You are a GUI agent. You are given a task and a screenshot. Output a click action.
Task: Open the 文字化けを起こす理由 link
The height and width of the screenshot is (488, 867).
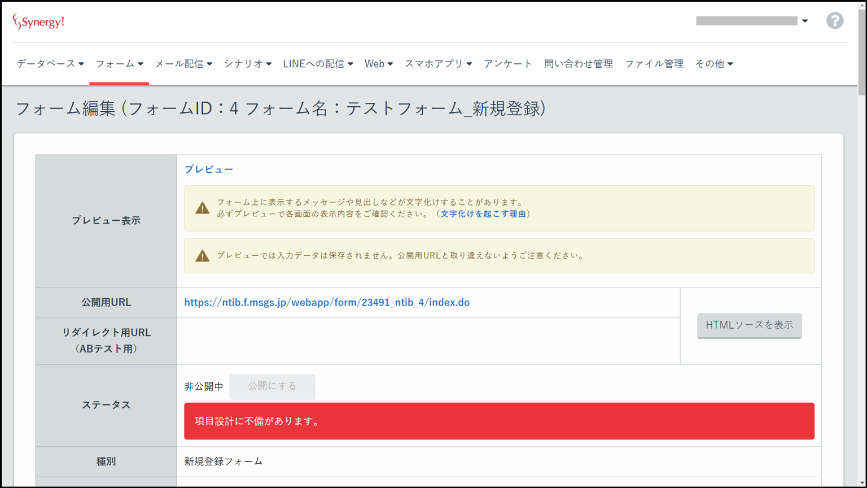(483, 214)
